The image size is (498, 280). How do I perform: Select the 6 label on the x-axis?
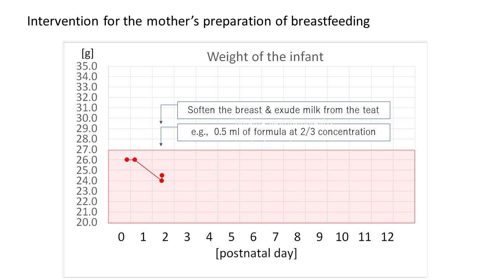pos(253,237)
